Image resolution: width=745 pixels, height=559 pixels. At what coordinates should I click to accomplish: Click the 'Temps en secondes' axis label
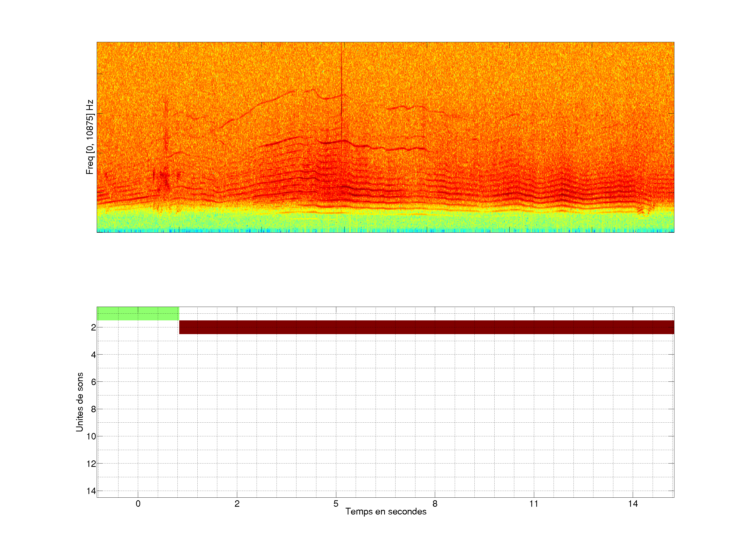pyautogui.click(x=386, y=511)
